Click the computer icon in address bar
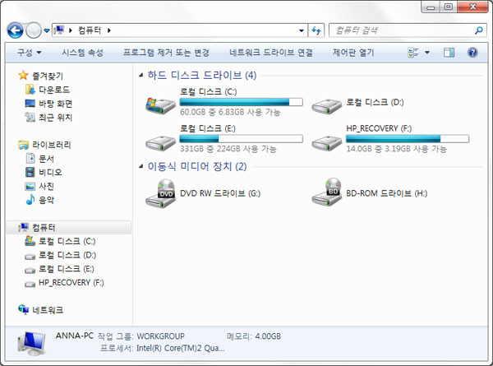493x366 pixels. pyautogui.click(x=59, y=30)
